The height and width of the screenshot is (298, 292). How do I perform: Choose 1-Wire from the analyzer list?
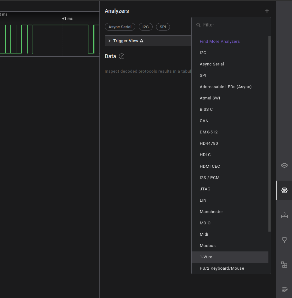206,257
